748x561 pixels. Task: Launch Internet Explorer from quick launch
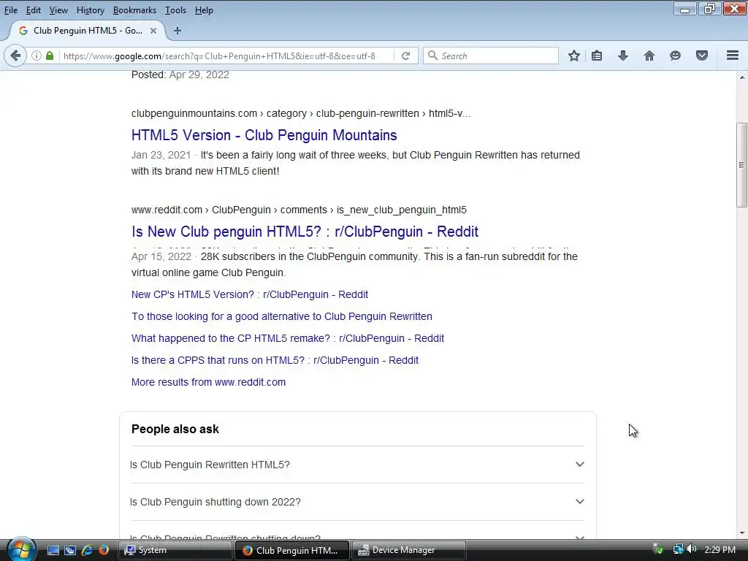click(88, 550)
